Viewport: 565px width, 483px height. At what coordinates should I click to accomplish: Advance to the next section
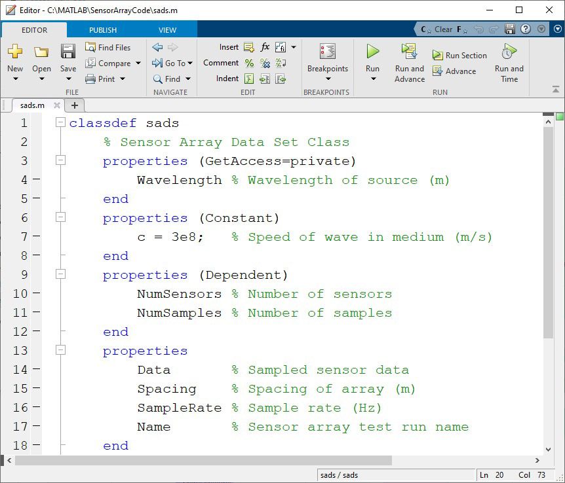[x=454, y=70]
